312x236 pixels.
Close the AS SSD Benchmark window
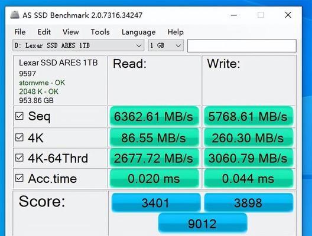[x=288, y=15]
